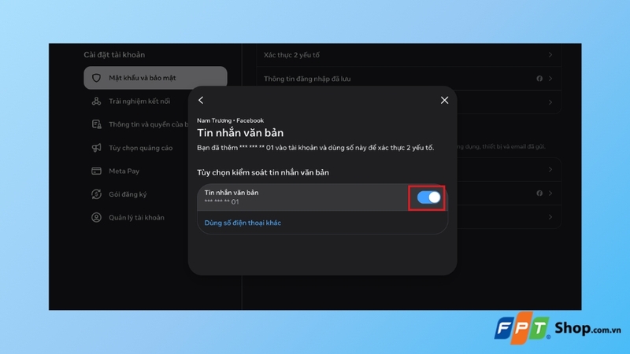Click the shield icon beside Mật khẩu và bảo mật
The width and height of the screenshot is (630, 354).
point(96,78)
